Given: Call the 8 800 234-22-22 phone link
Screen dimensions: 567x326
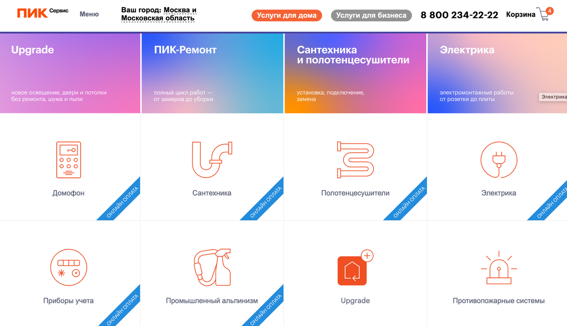Looking at the screenshot, I should [459, 15].
